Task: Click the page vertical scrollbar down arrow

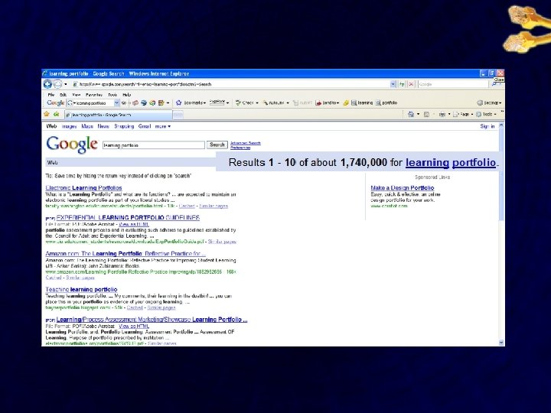Action: tap(501, 343)
